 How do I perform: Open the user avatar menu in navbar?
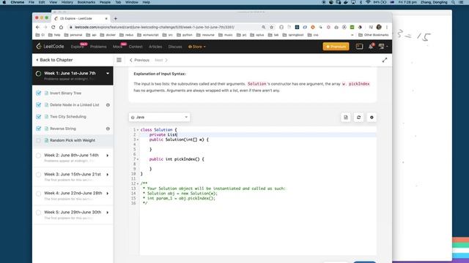click(382, 47)
